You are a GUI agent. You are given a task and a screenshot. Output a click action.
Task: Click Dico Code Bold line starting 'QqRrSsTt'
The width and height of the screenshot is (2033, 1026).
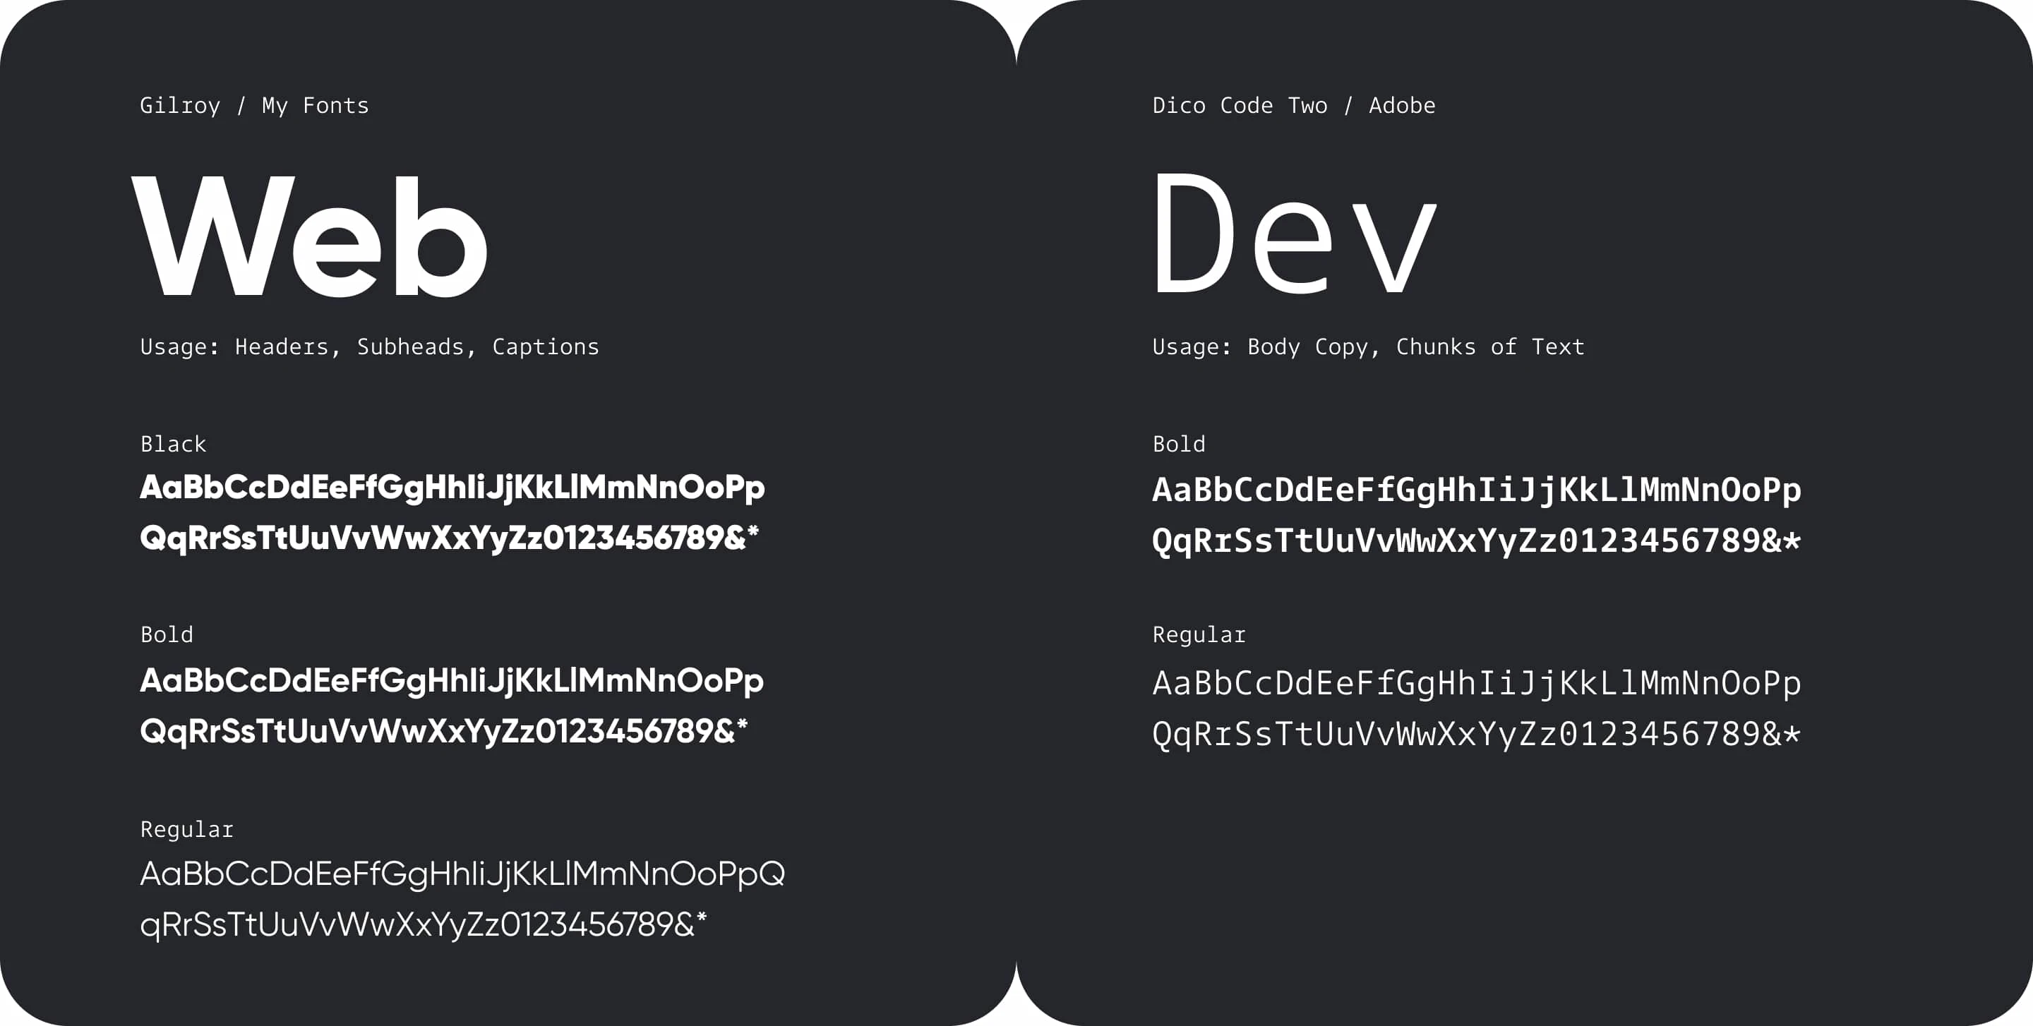click(x=1477, y=542)
